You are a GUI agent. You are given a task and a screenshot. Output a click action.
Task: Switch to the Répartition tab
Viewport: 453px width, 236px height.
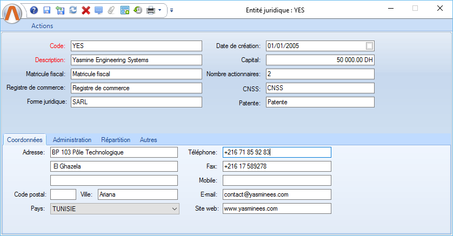[116, 140]
